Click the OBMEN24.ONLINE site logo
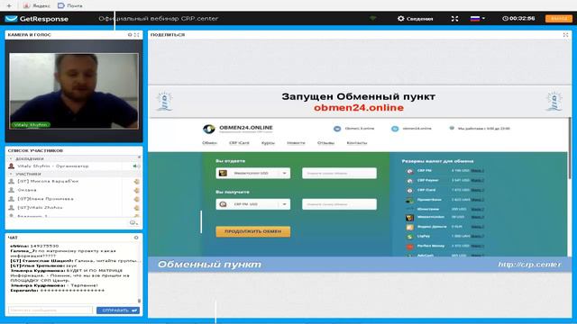The image size is (577, 324). (238, 129)
